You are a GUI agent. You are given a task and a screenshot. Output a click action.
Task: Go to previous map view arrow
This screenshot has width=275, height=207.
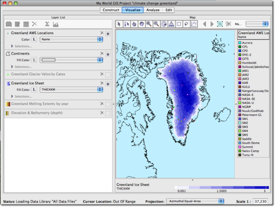coord(204,24)
